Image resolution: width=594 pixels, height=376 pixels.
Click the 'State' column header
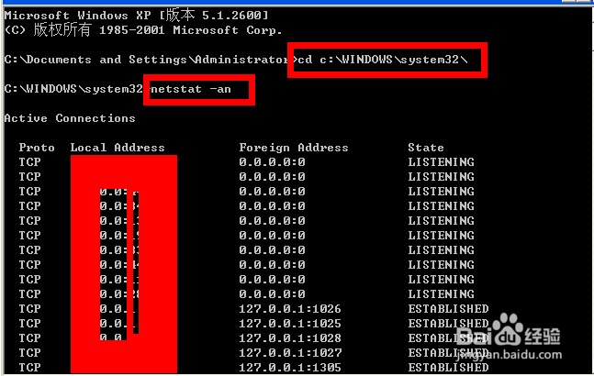426,148
